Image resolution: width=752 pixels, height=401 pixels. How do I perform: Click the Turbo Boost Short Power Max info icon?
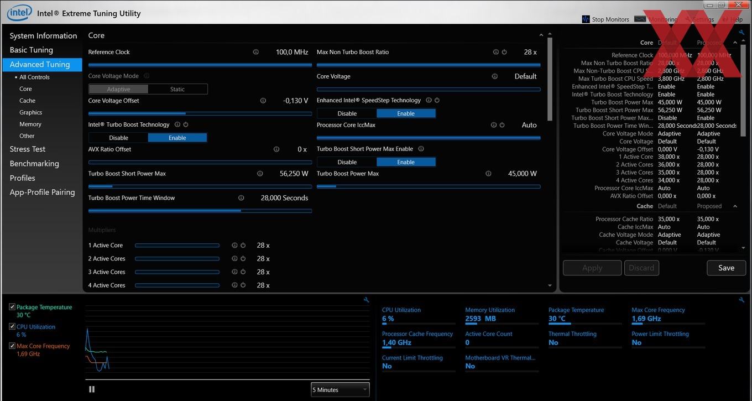coord(260,174)
